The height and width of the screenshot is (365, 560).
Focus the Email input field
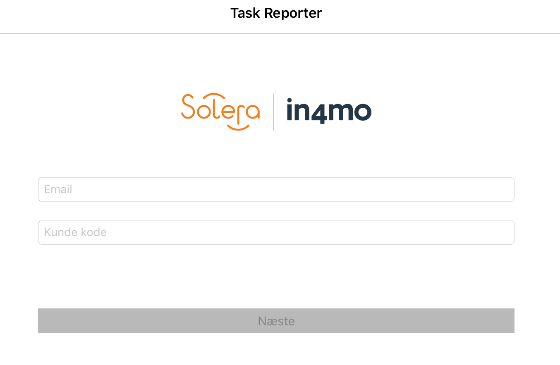(x=276, y=190)
